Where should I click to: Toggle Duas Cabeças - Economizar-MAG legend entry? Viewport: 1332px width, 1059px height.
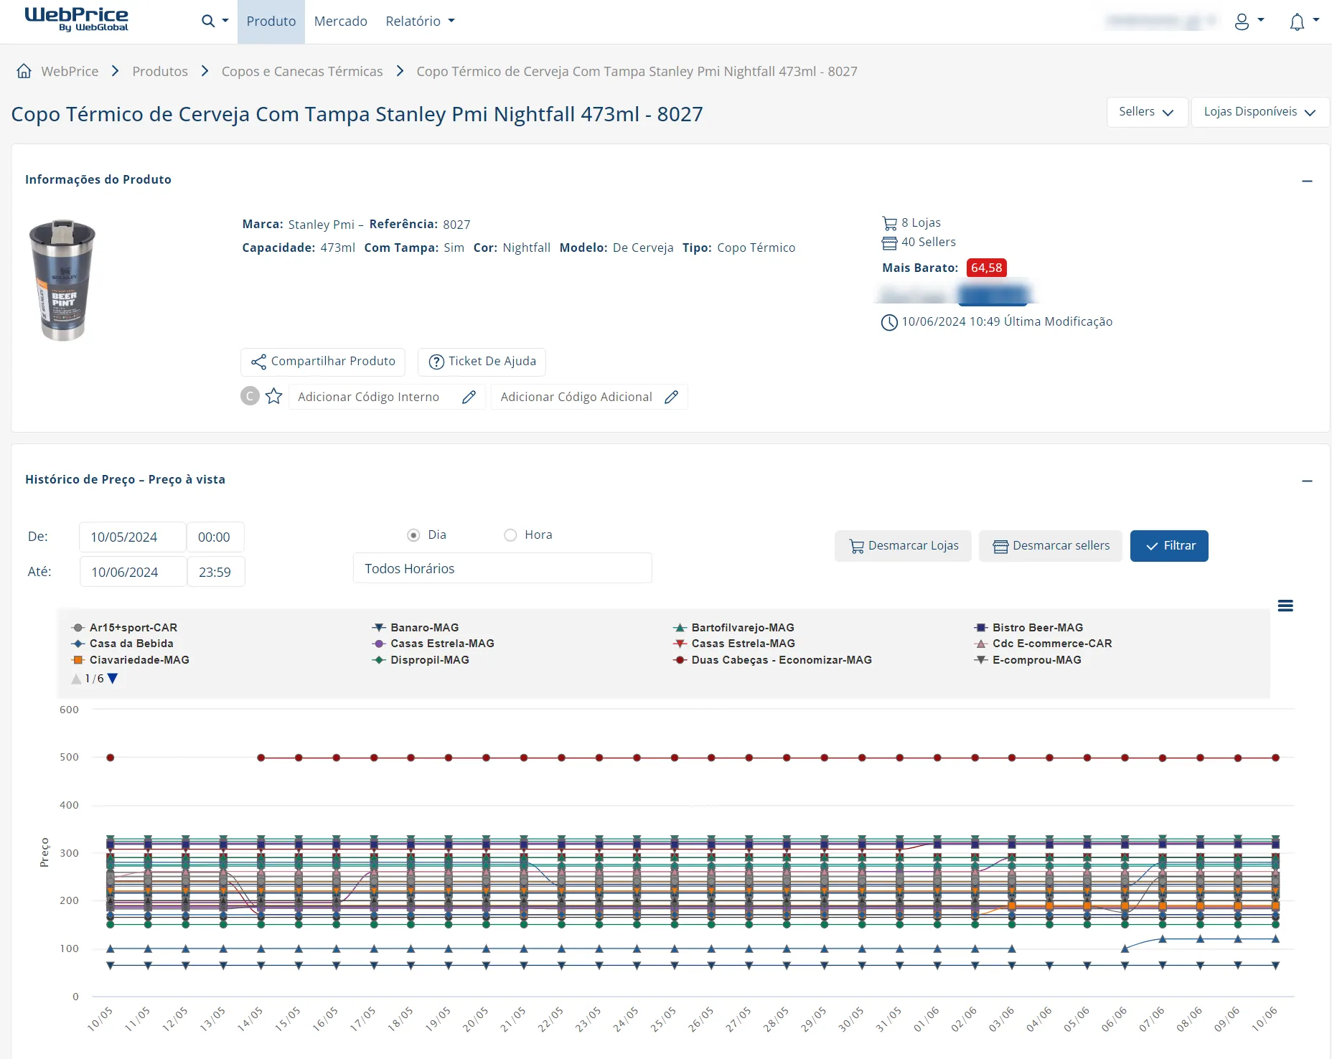(x=772, y=660)
